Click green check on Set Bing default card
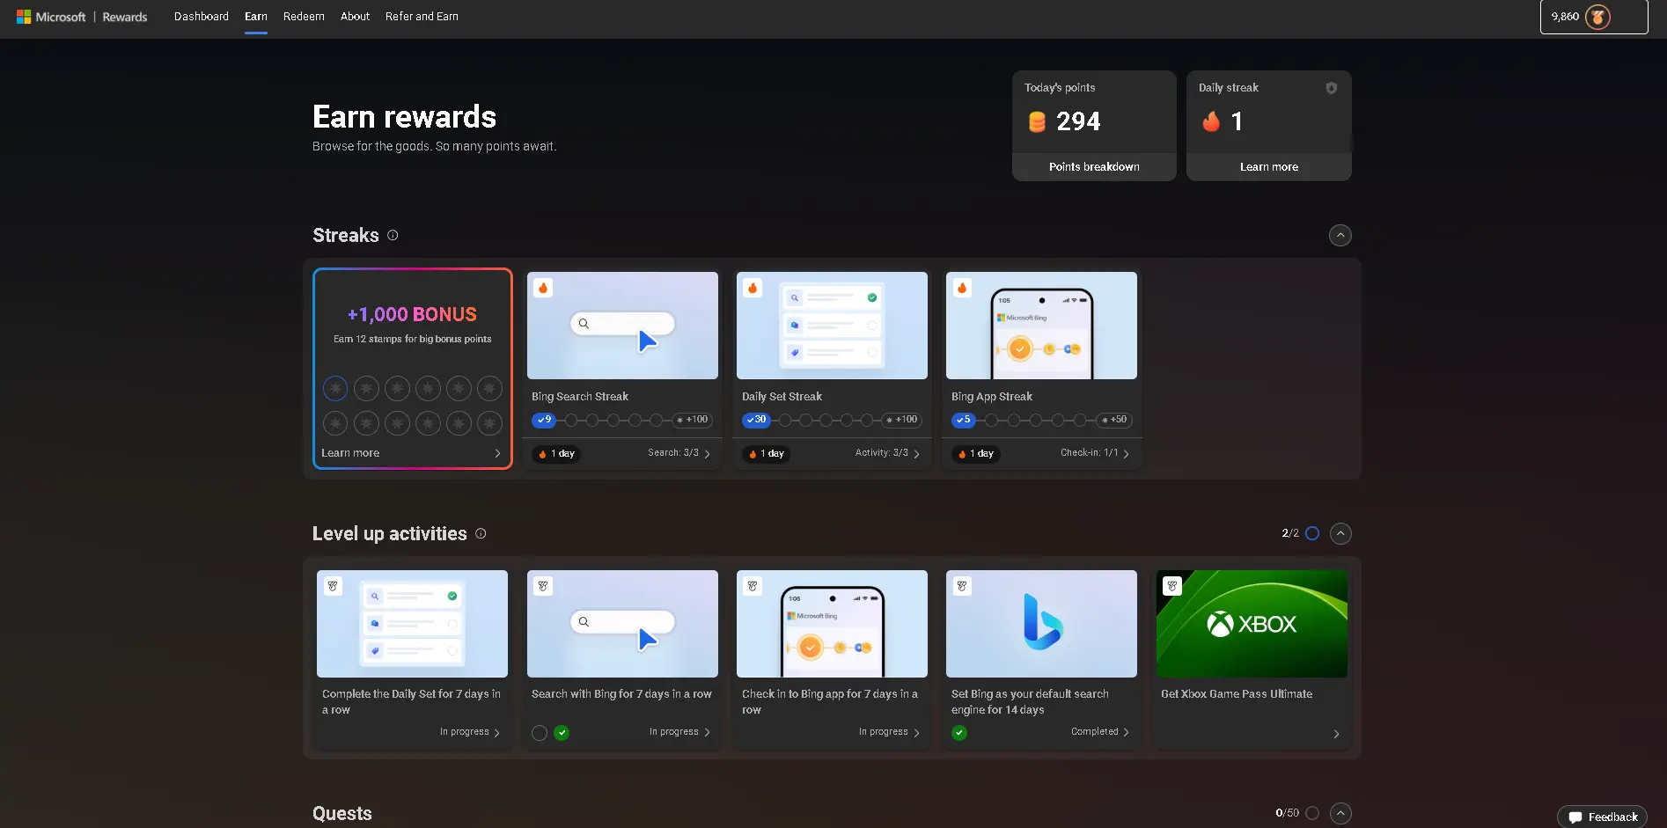The image size is (1667, 828). pos(959,733)
